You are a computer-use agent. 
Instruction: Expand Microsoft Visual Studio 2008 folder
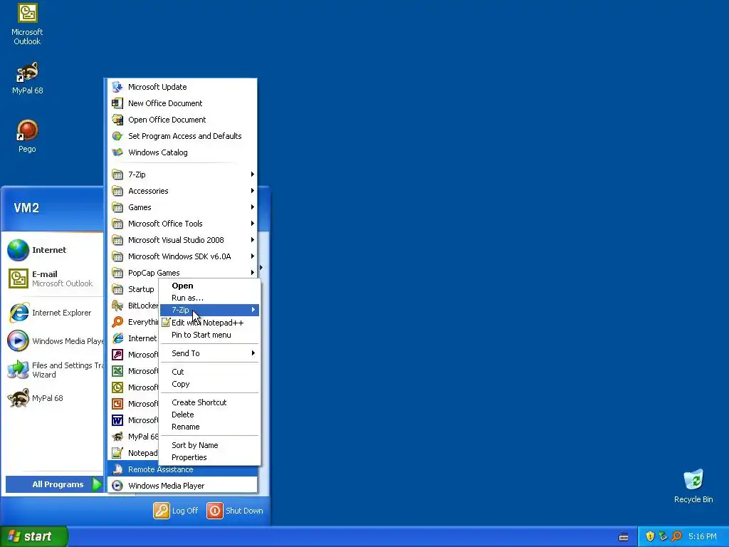click(x=182, y=240)
